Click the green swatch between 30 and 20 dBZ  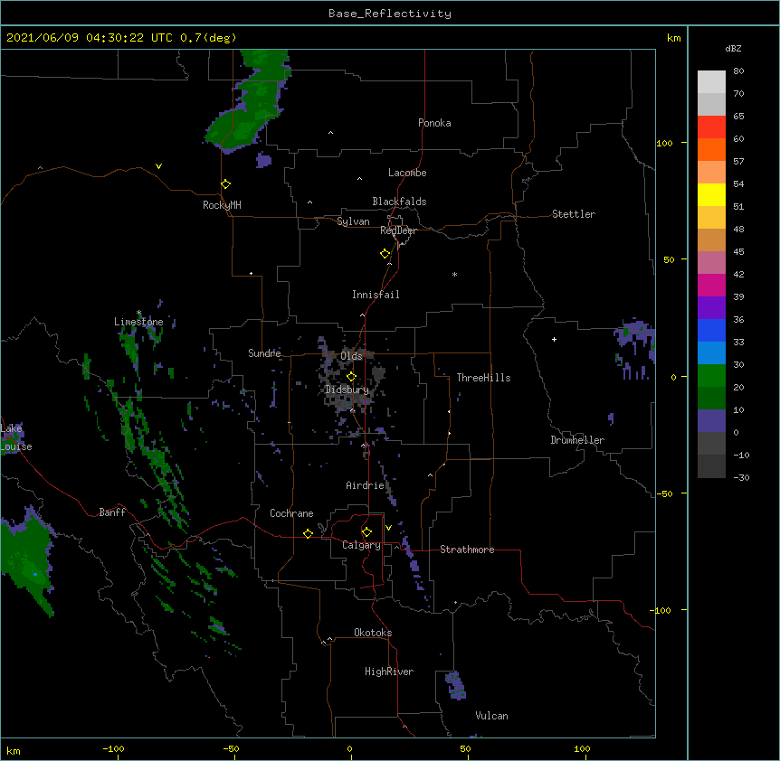click(x=711, y=376)
